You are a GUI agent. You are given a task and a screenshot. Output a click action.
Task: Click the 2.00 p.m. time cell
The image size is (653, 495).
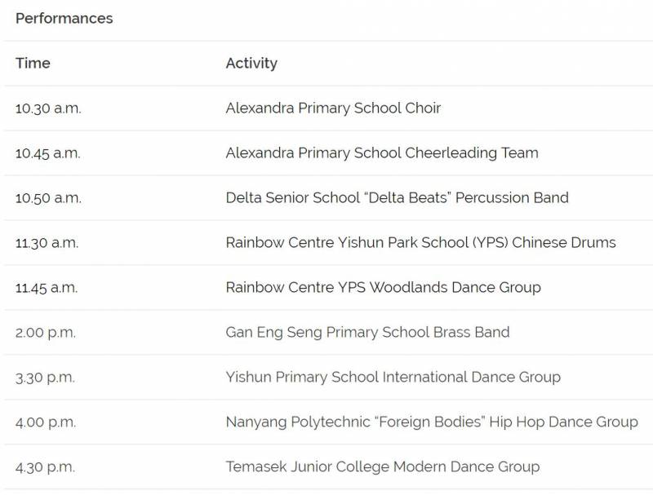[x=47, y=332]
